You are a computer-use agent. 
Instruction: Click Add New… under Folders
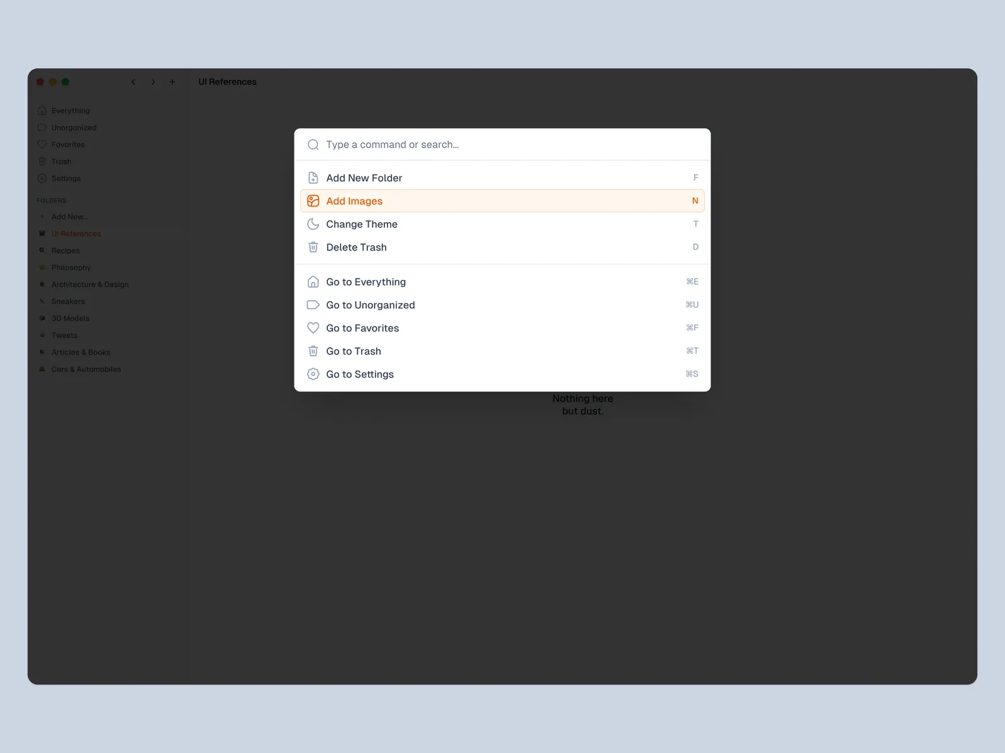coord(69,217)
